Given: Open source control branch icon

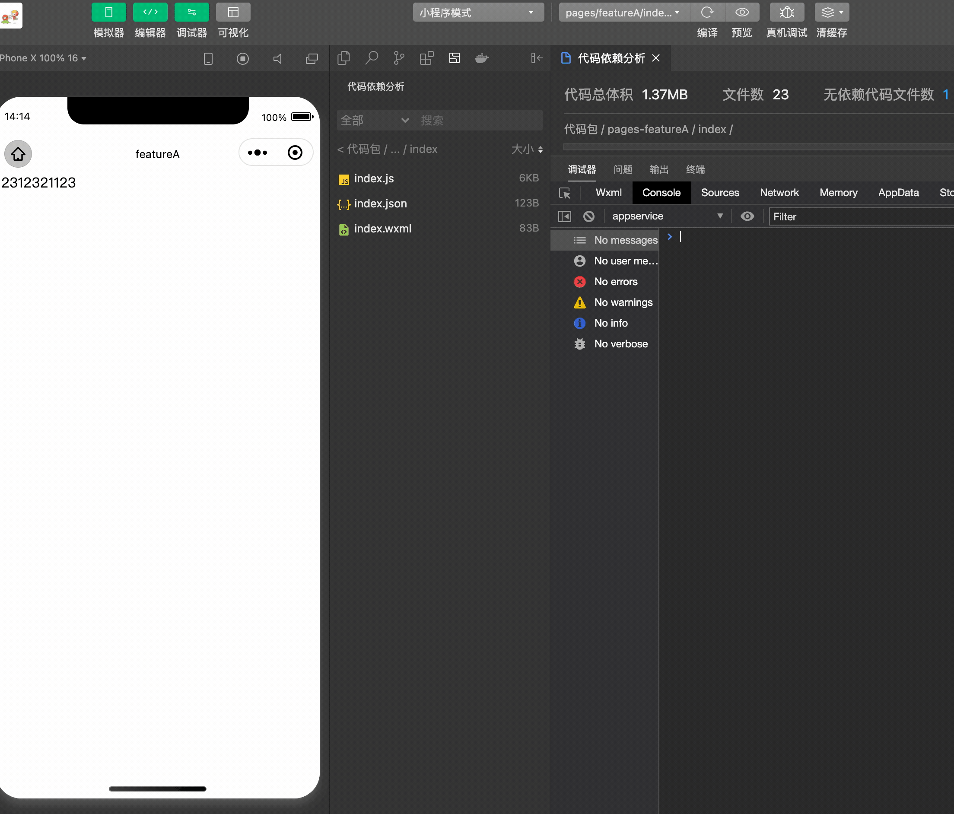Looking at the screenshot, I should [399, 58].
